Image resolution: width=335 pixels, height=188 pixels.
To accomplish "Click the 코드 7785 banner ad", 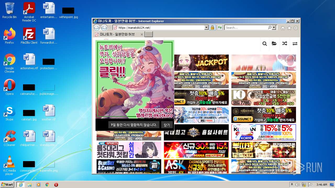I will point(264,98).
